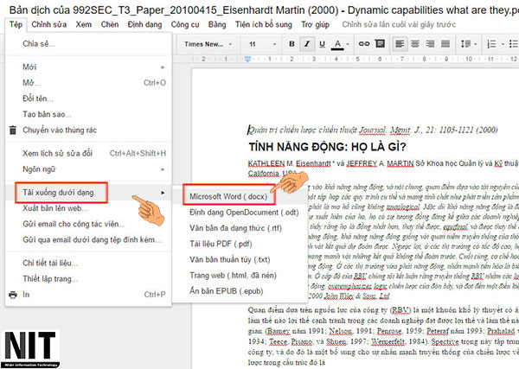Click heading TÍNH NĂNG ĐỘNG: HỌ LÀ GÌ?

(x=327, y=147)
